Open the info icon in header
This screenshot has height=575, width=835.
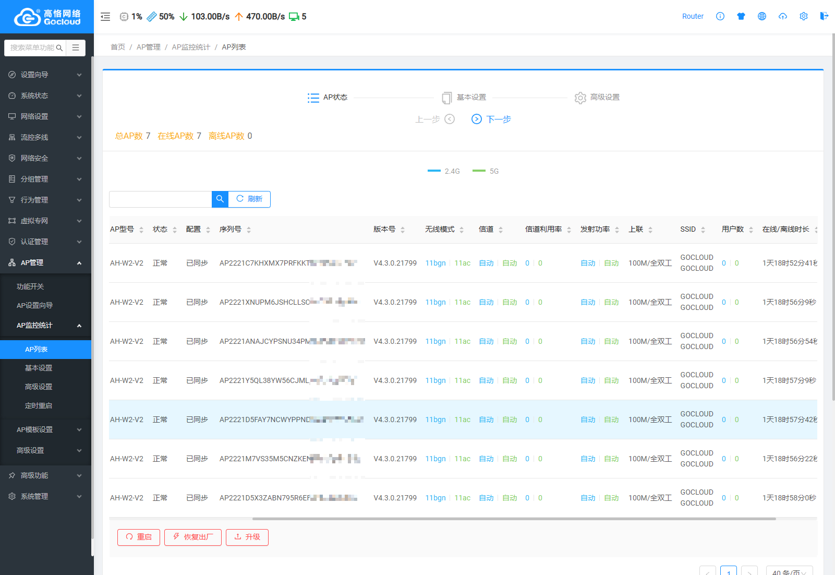click(x=720, y=16)
